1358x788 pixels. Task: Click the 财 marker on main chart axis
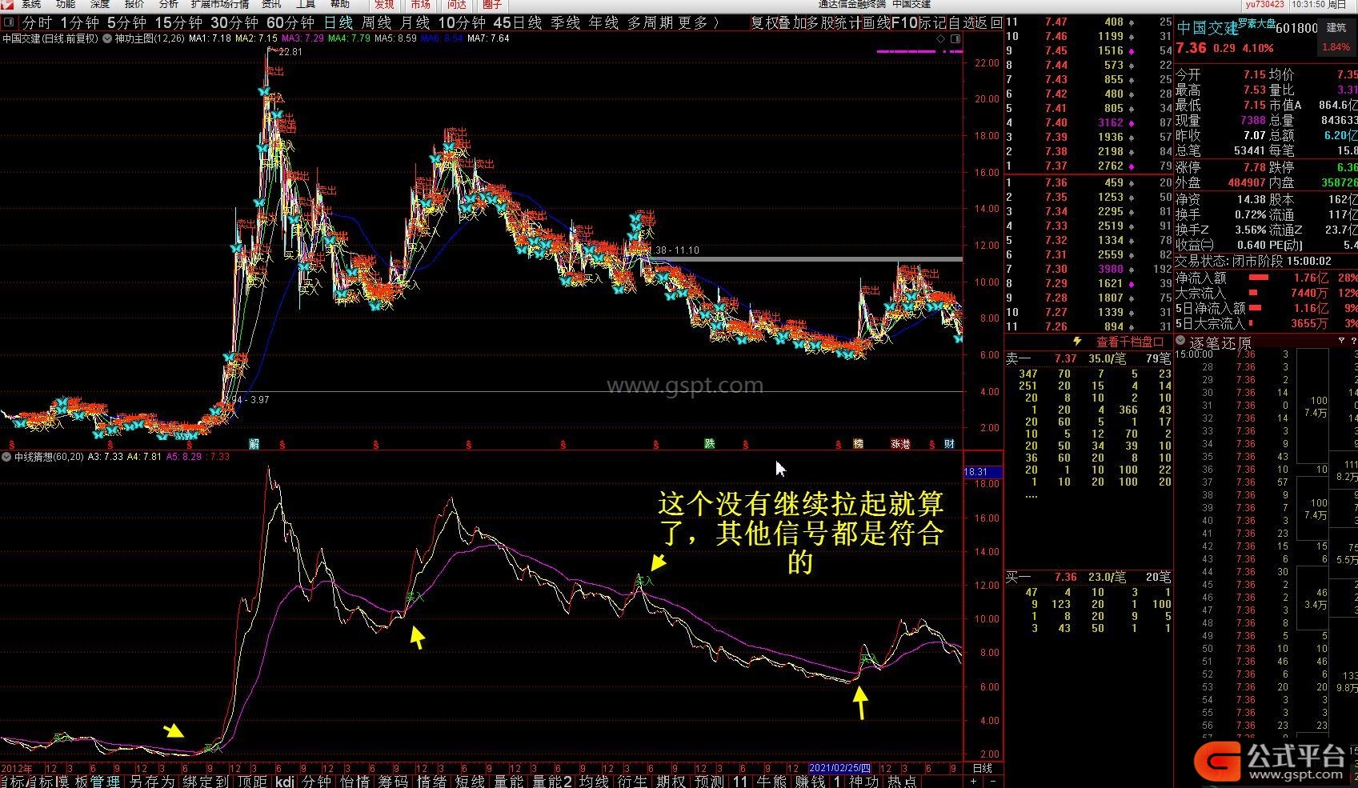[x=949, y=444]
